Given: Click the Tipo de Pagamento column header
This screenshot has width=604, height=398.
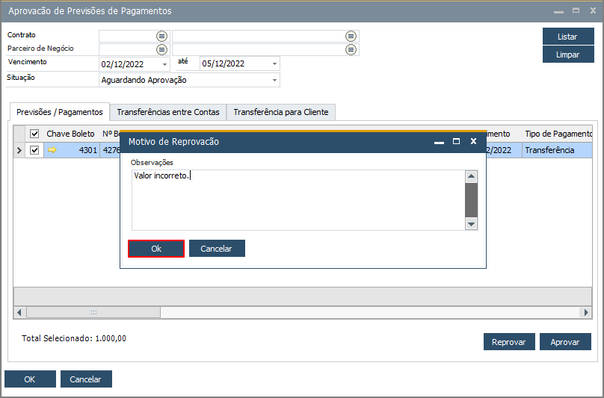Looking at the screenshot, I should point(558,134).
